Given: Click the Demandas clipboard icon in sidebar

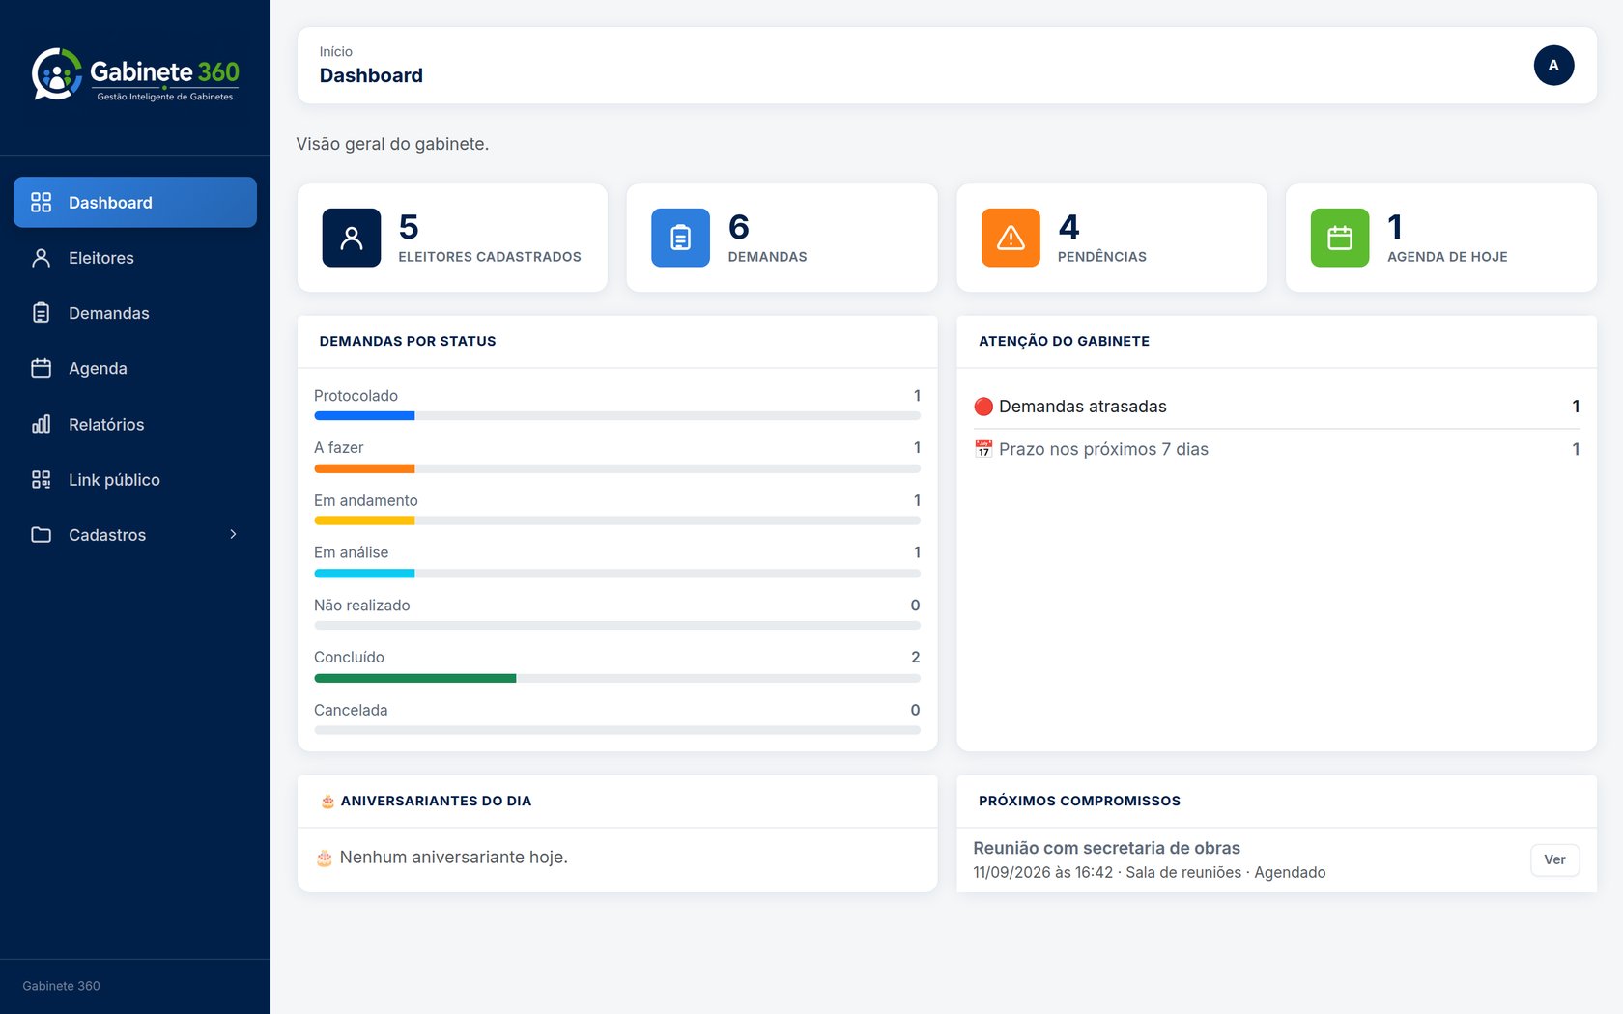Looking at the screenshot, I should [41, 313].
